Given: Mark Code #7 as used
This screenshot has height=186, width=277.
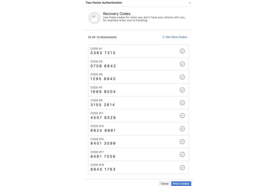Looking at the screenshot, I should click(182, 90).
